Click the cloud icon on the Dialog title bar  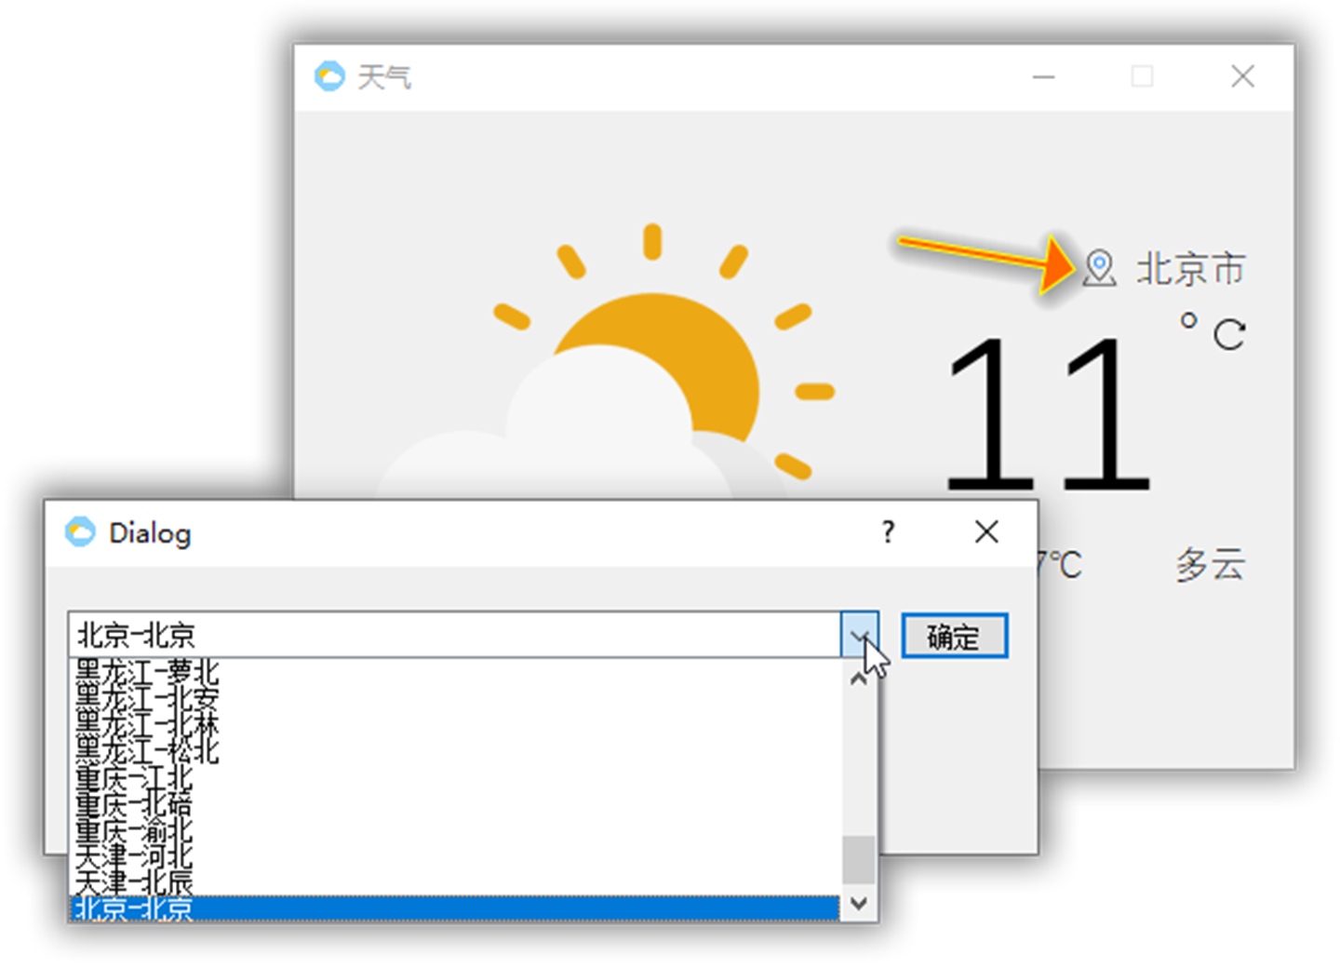(x=82, y=532)
